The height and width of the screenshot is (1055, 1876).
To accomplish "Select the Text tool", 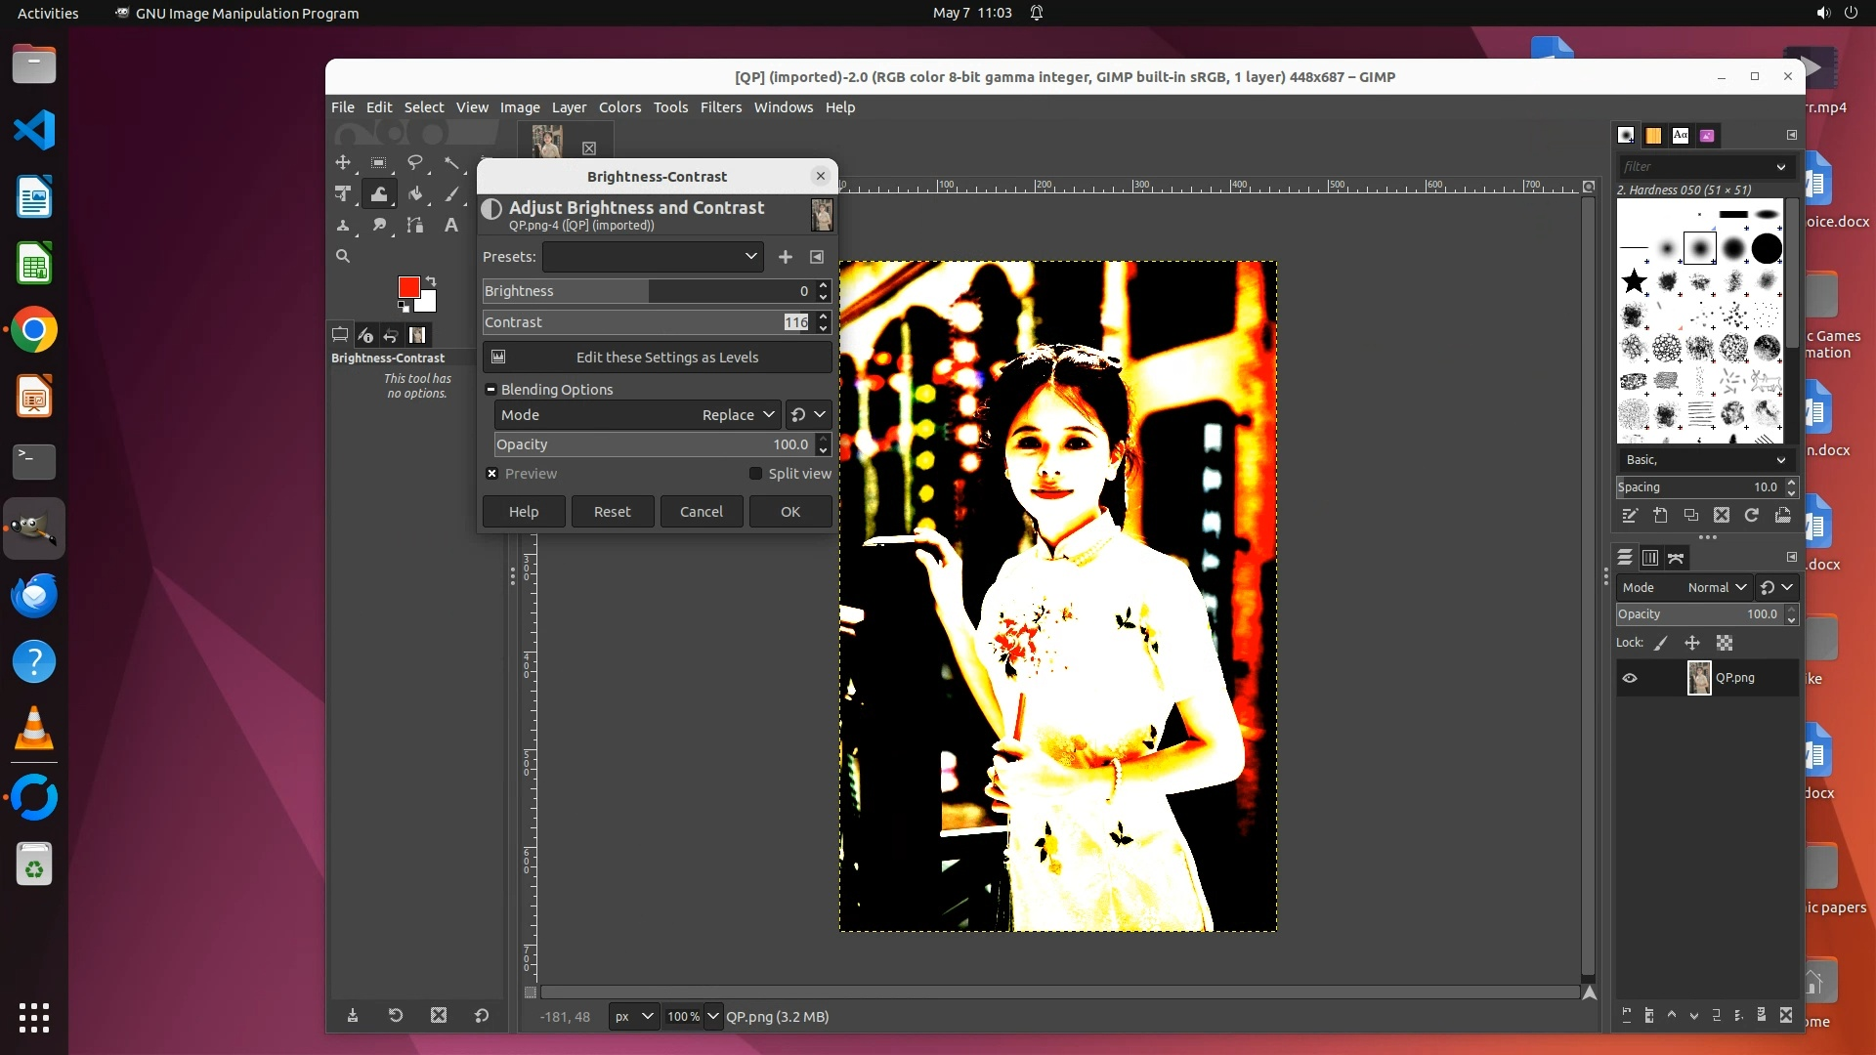I will pyautogui.click(x=450, y=225).
